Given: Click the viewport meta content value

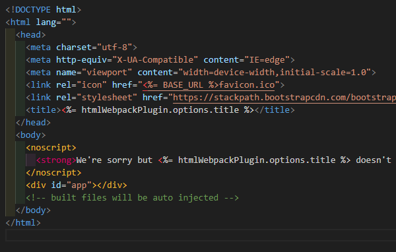Looking at the screenshot, I should click(x=275, y=73).
